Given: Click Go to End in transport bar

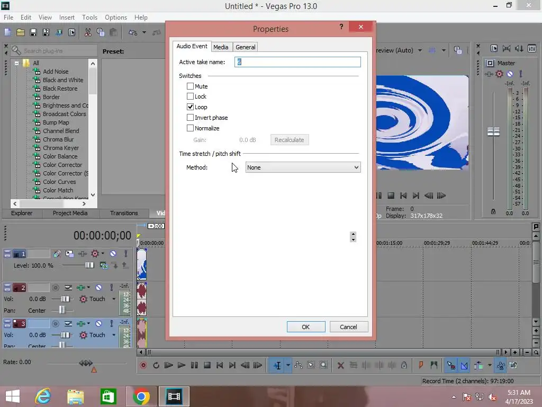Looking at the screenshot, I should click(x=232, y=365).
